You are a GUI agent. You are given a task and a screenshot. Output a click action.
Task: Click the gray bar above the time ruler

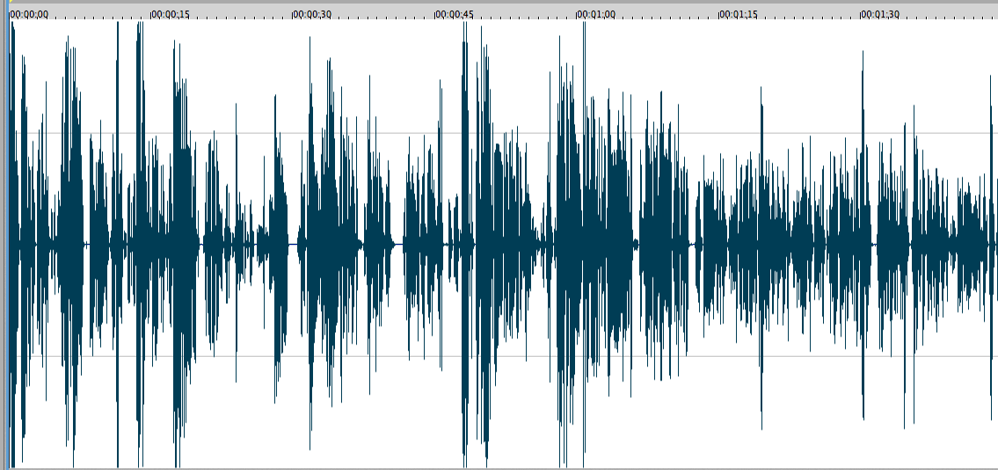499,3
